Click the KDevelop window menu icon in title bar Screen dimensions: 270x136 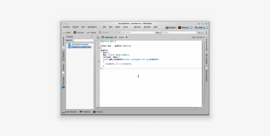point(64,23)
